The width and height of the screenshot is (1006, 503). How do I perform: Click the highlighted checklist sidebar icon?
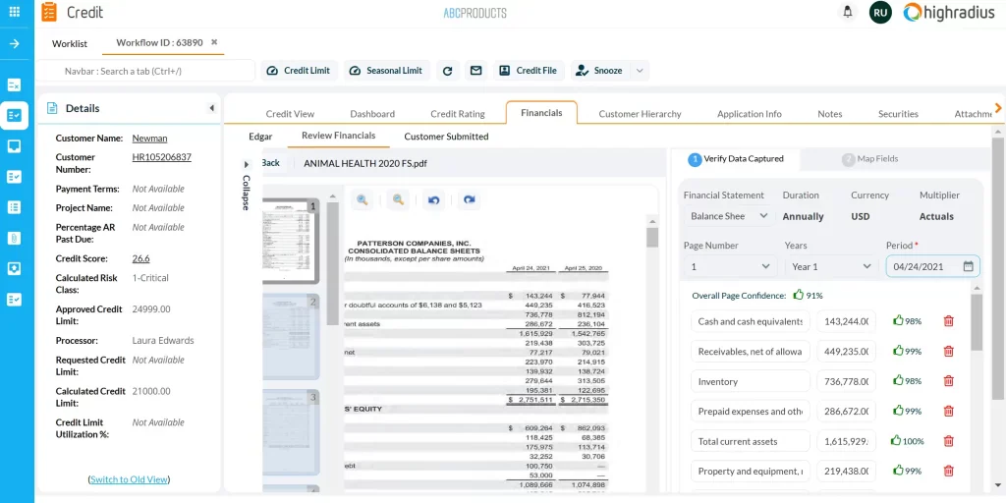tap(14, 116)
